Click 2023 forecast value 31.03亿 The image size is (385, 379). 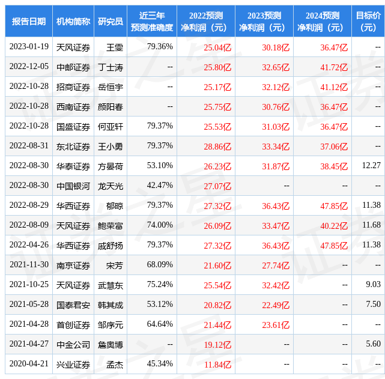coord(276,127)
